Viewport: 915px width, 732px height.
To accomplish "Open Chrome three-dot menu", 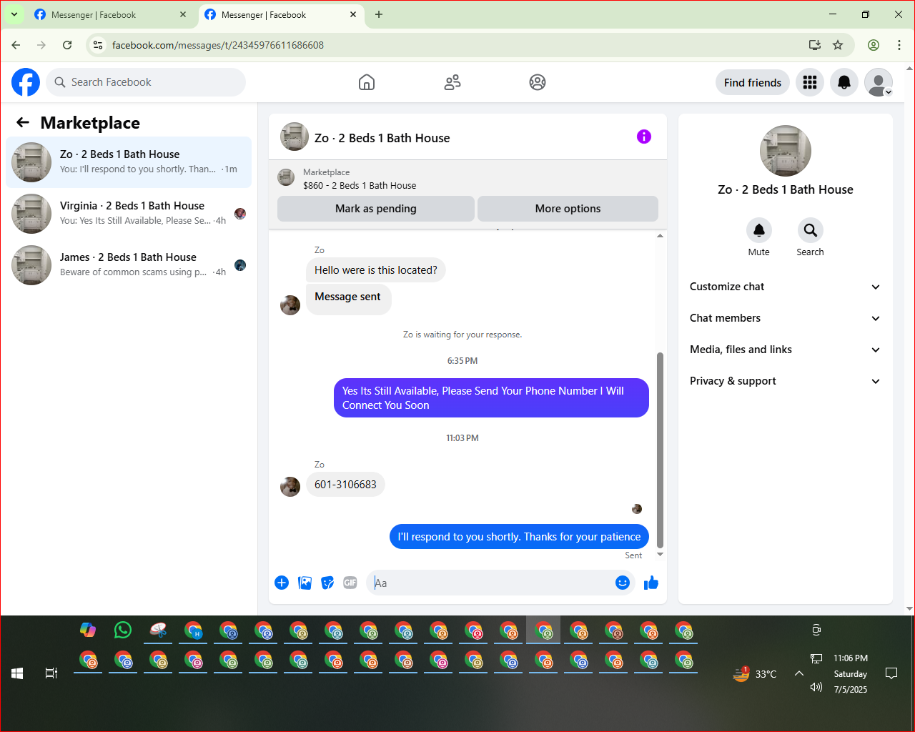I will [x=899, y=45].
